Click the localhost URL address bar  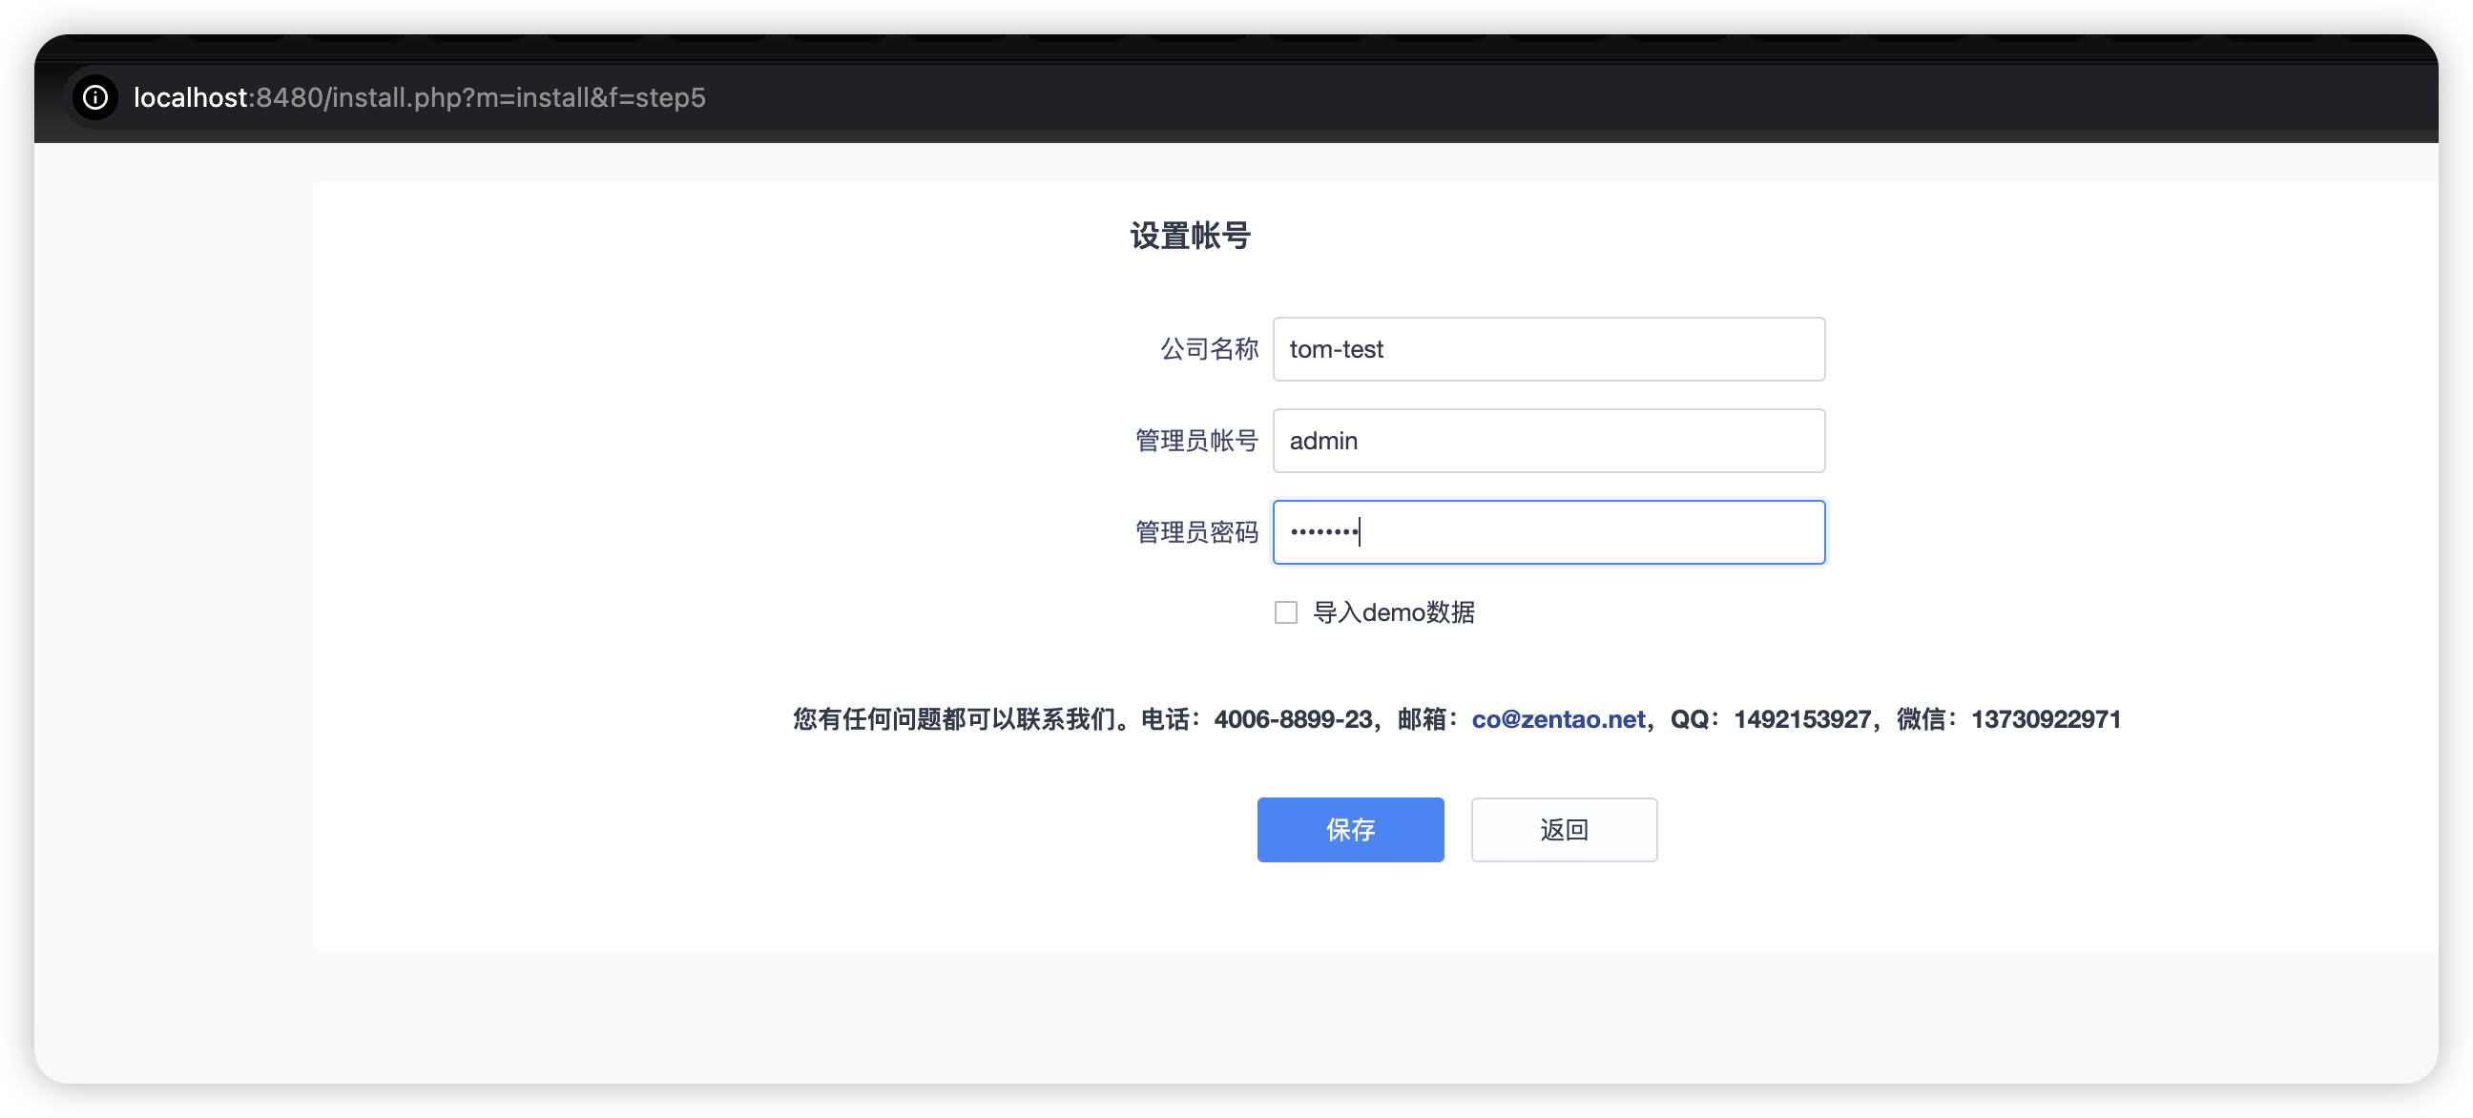point(420,98)
